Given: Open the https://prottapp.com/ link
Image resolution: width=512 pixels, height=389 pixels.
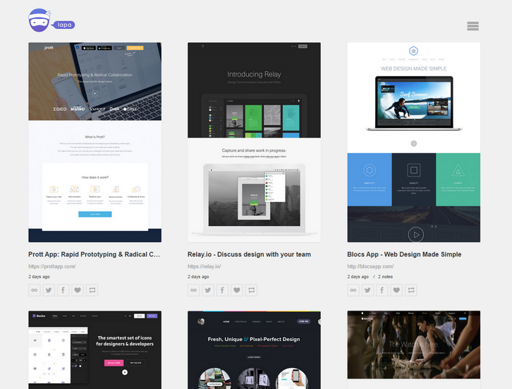Looking at the screenshot, I should [x=51, y=266].
